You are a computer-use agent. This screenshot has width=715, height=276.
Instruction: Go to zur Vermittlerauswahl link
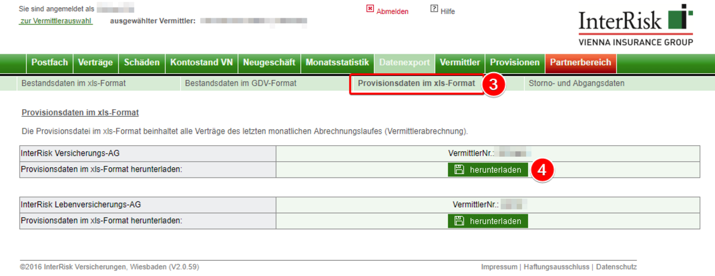[x=56, y=21]
